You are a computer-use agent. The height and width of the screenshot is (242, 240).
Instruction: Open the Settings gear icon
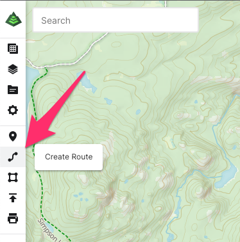coord(13,110)
